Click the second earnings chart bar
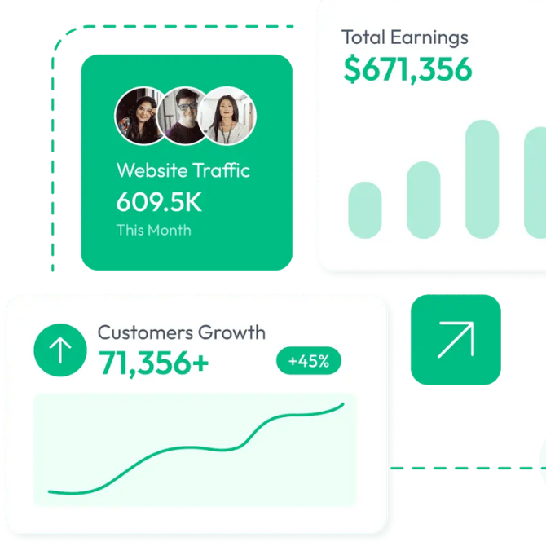The width and height of the screenshot is (546, 546). 423,200
